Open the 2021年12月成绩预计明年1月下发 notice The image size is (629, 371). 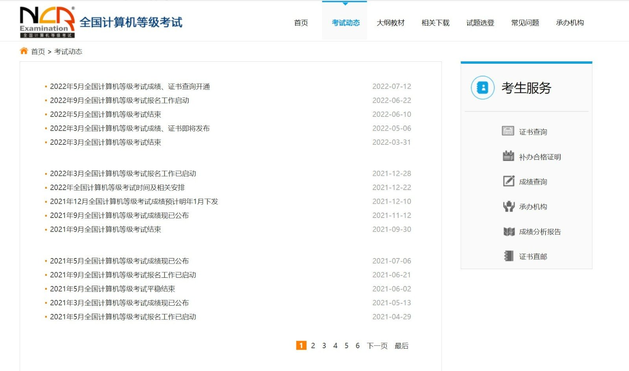tap(134, 201)
